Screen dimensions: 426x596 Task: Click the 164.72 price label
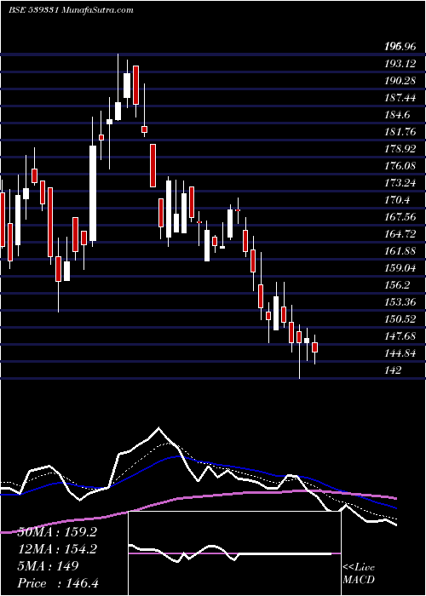point(400,234)
